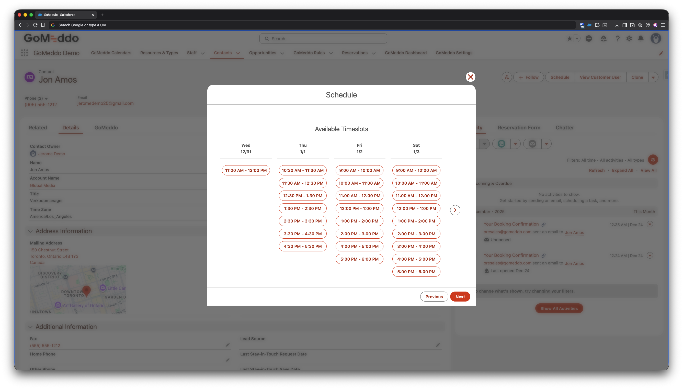This screenshot has width=683, height=389.
Task: Open more actions dropdown beside Clone
Action: tap(653, 77)
